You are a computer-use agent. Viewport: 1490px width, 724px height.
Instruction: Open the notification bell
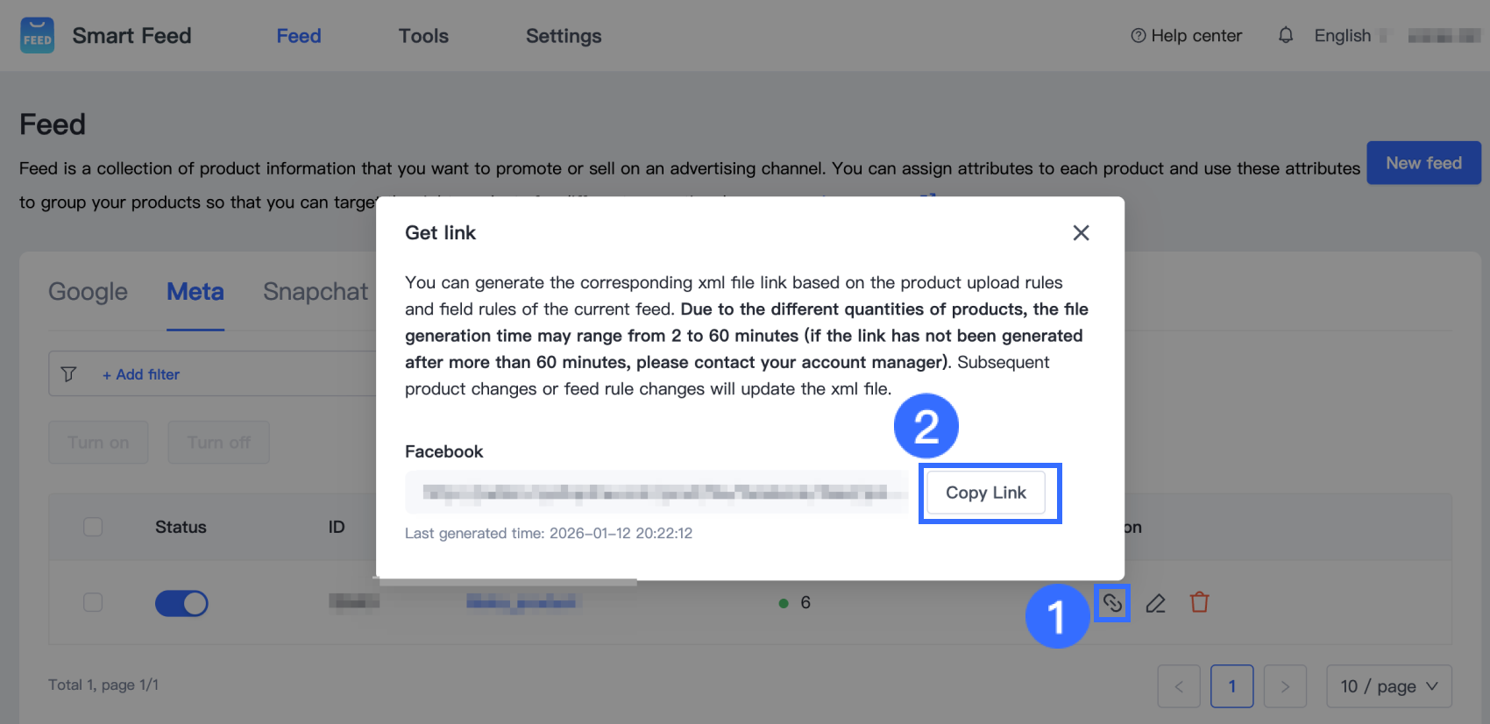click(1286, 36)
